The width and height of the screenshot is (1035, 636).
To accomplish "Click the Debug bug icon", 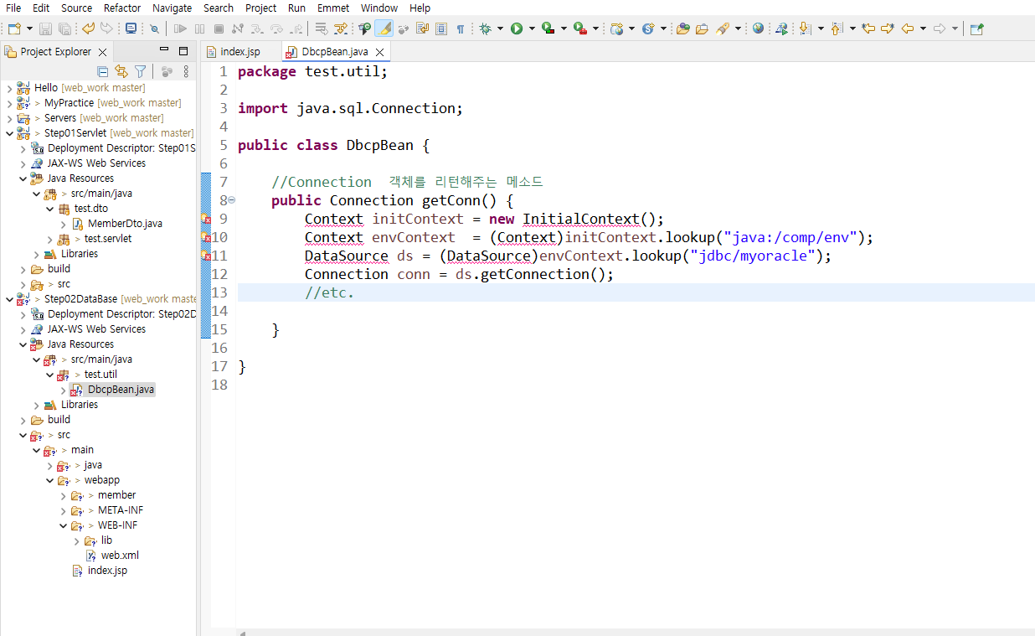I will click(x=485, y=28).
